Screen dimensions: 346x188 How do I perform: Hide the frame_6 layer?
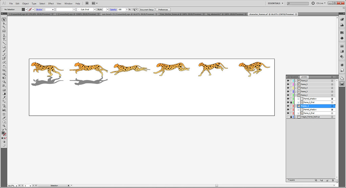click(288, 81)
